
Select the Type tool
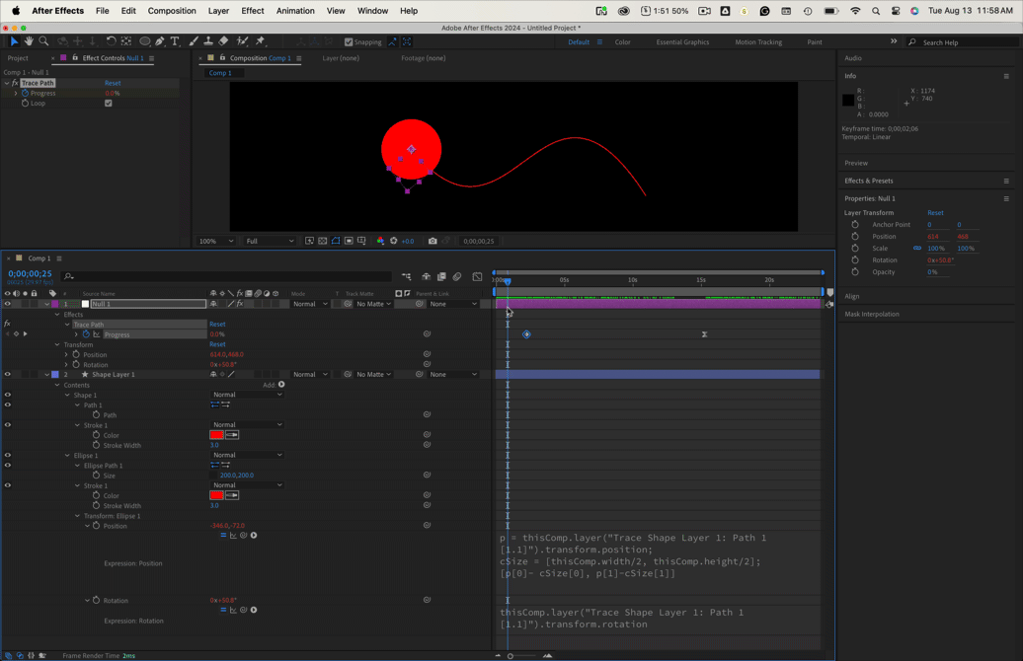(175, 41)
